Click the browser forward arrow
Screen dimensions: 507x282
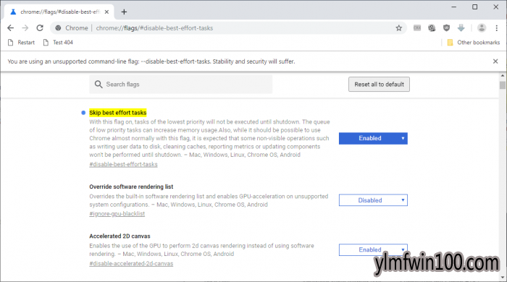pos(25,28)
